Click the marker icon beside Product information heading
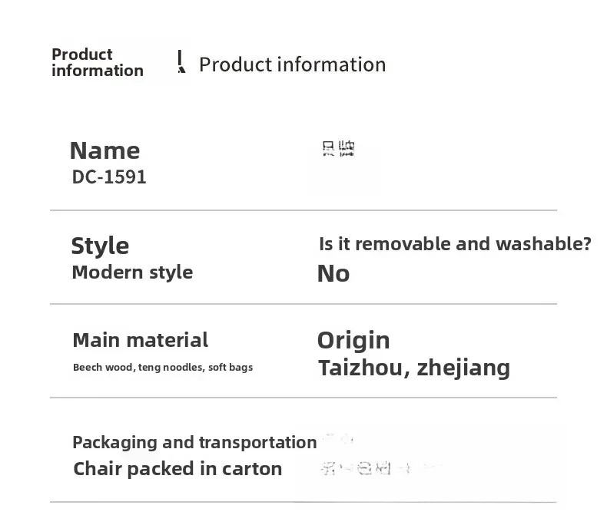This screenshot has height=525, width=607. click(181, 62)
